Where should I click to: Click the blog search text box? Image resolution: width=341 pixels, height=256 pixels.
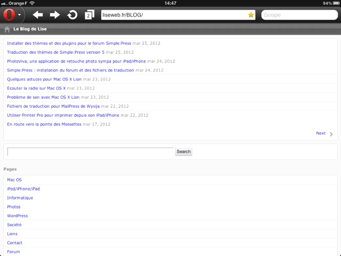tap(91, 151)
